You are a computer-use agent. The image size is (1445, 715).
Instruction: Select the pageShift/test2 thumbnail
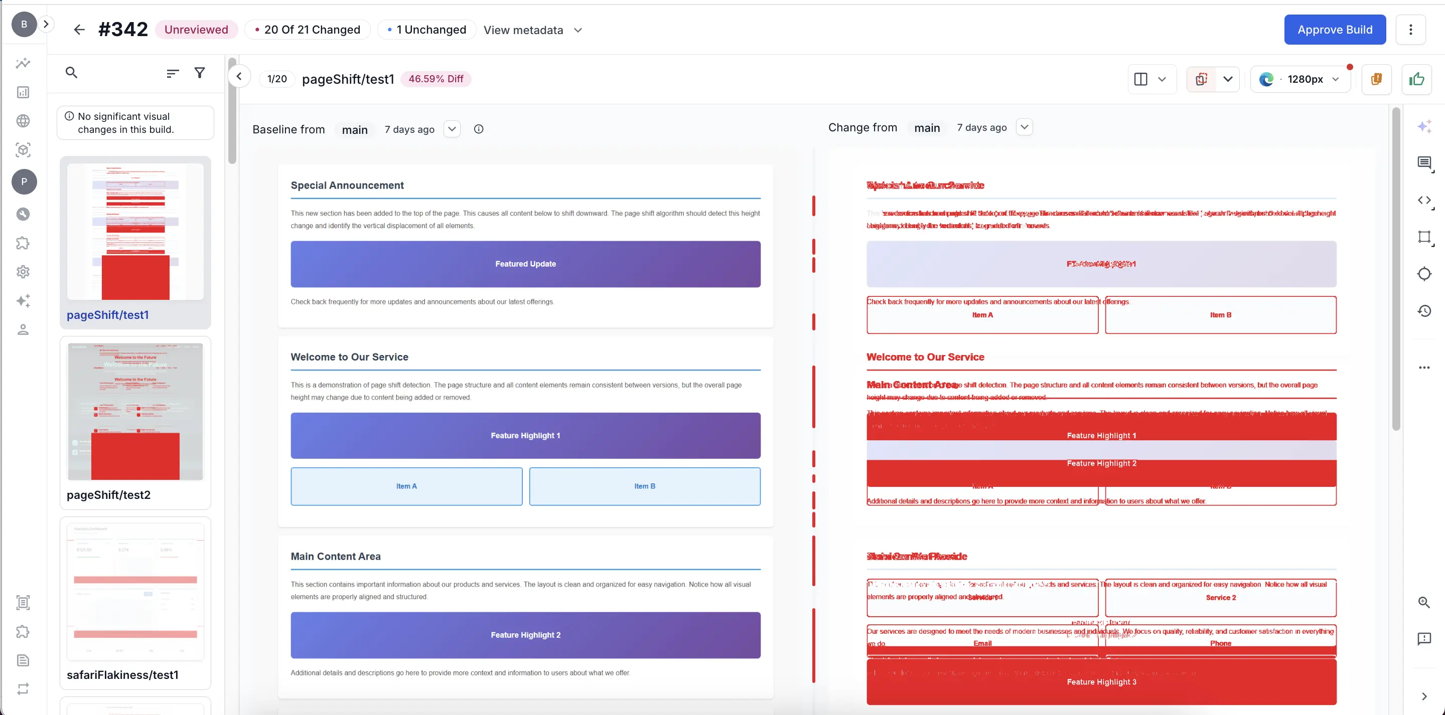(x=135, y=412)
